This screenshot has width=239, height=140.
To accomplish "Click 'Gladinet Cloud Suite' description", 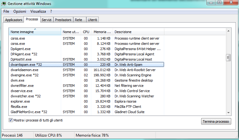I will [129, 112].
